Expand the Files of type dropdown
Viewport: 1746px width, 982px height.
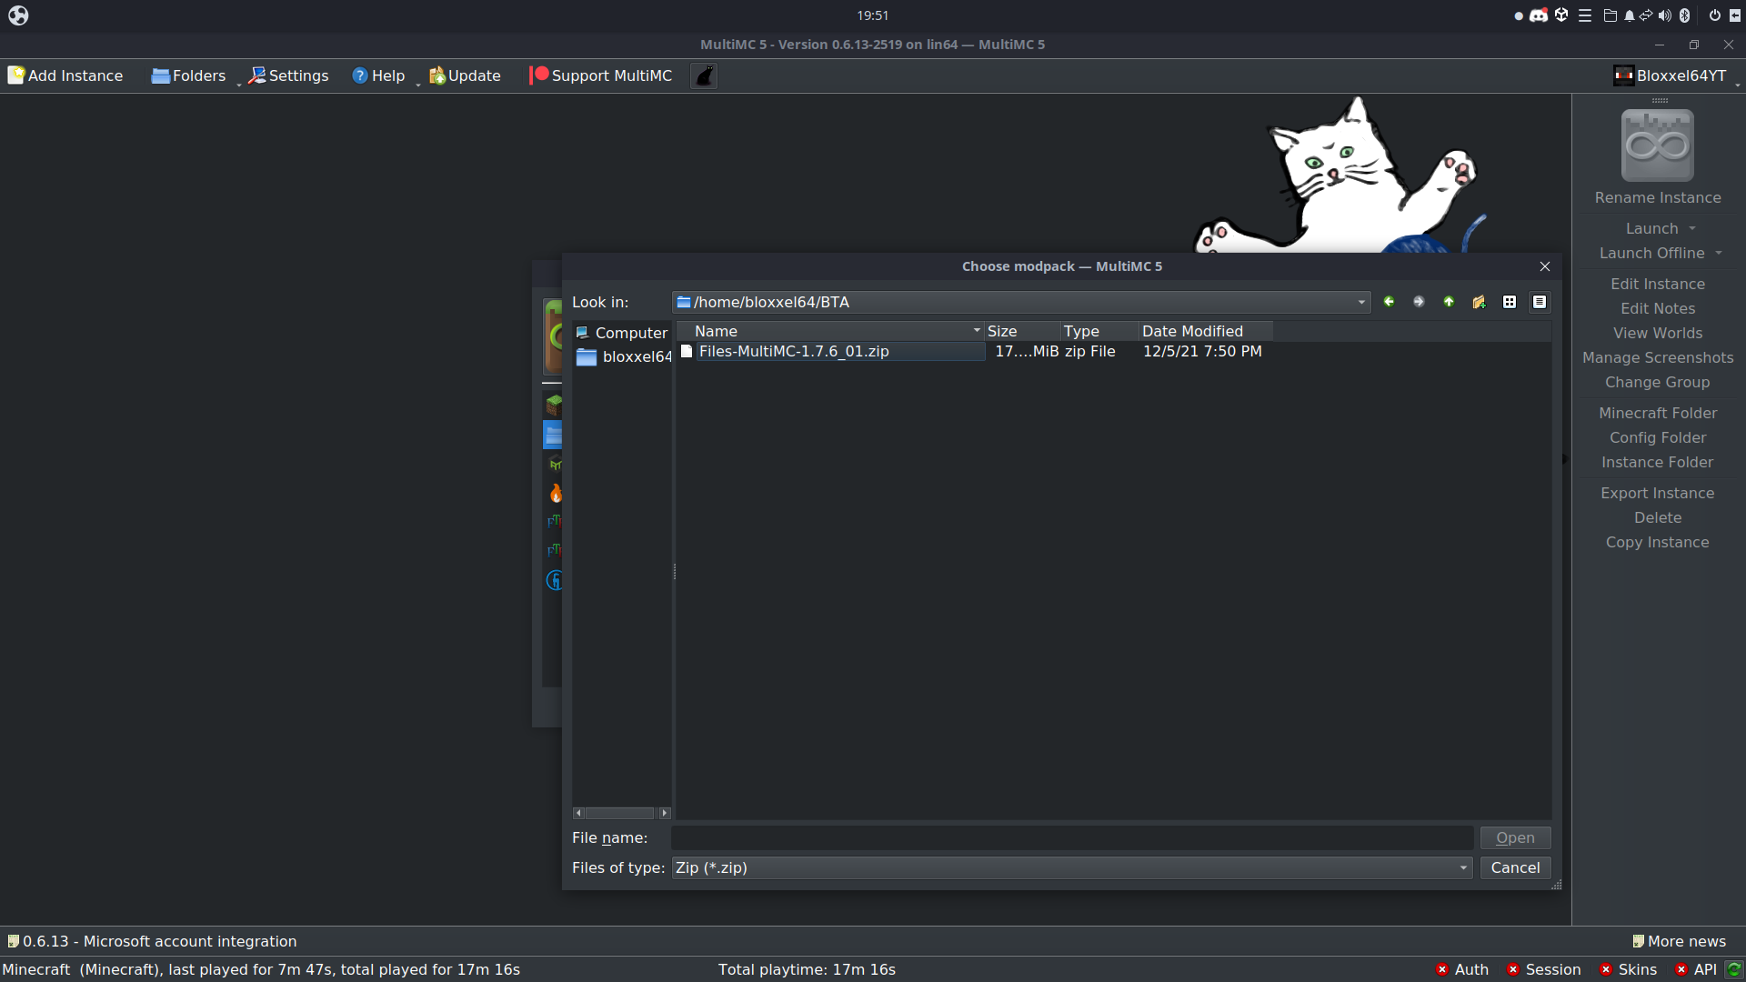click(1463, 868)
